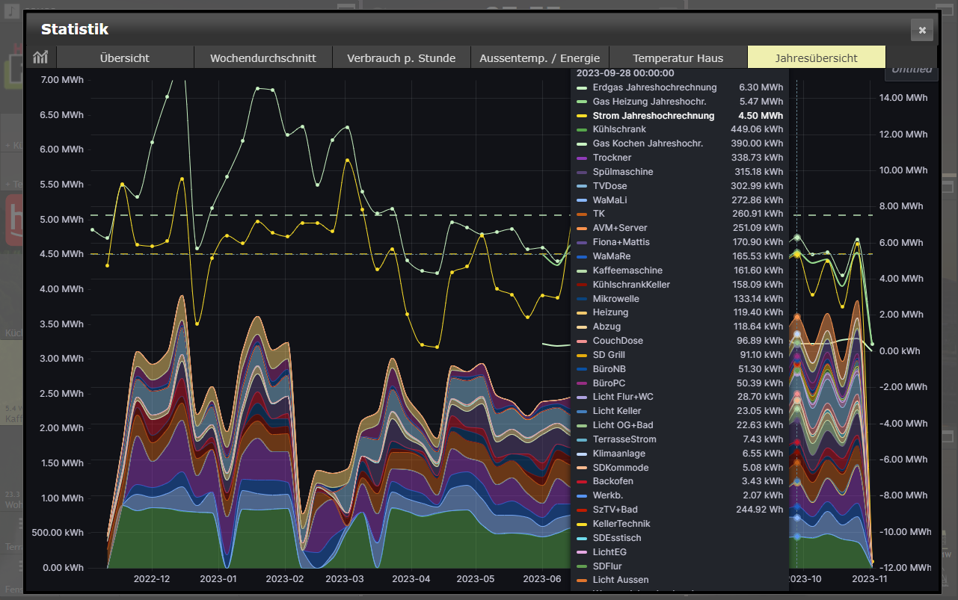Screen dimensions: 958x600
Task: Click the Erdgas Jahreshochrechnung tooltip row
Action: (680, 87)
